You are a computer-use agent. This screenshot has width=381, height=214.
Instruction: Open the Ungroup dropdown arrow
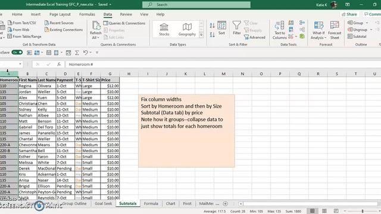[371, 30]
